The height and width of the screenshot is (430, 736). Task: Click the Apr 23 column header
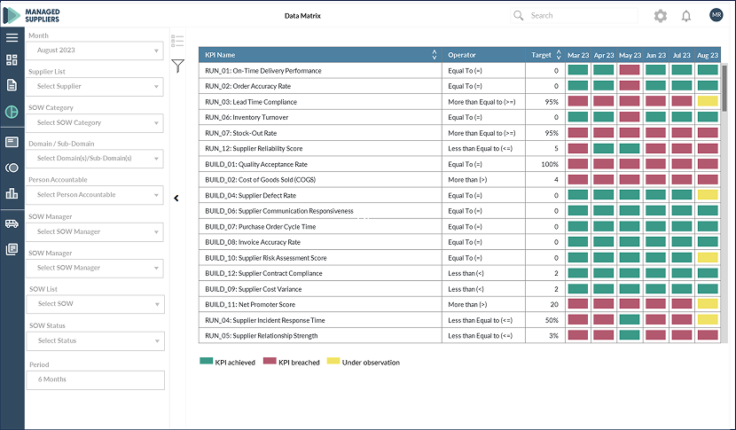(604, 55)
